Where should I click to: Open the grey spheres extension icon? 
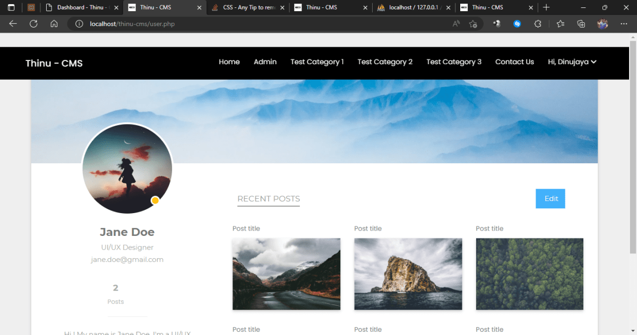497,24
